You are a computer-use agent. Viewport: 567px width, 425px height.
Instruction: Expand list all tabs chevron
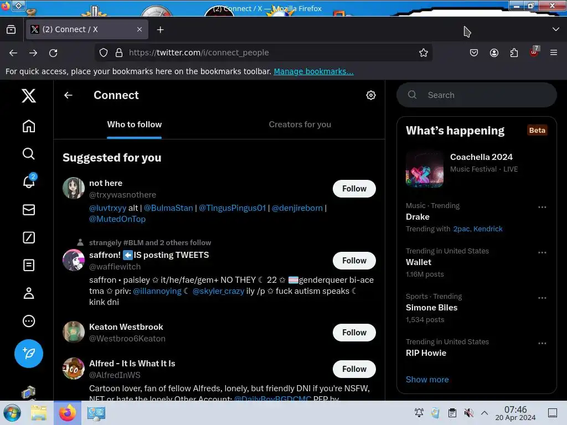tap(556, 29)
